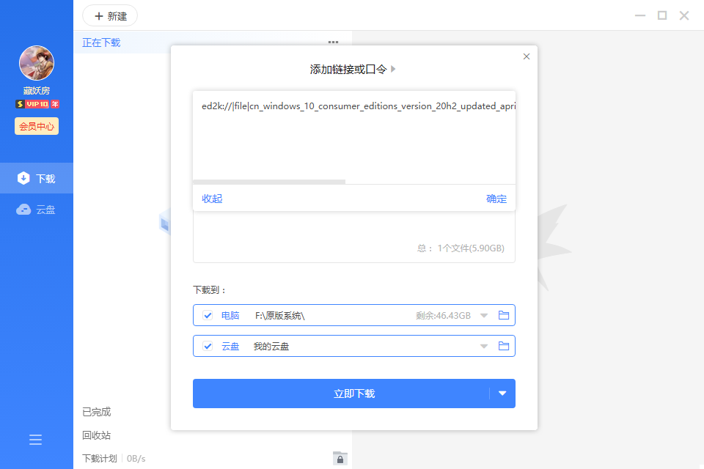
Task: Switch to the 已完成 completed list
Action: 97,412
